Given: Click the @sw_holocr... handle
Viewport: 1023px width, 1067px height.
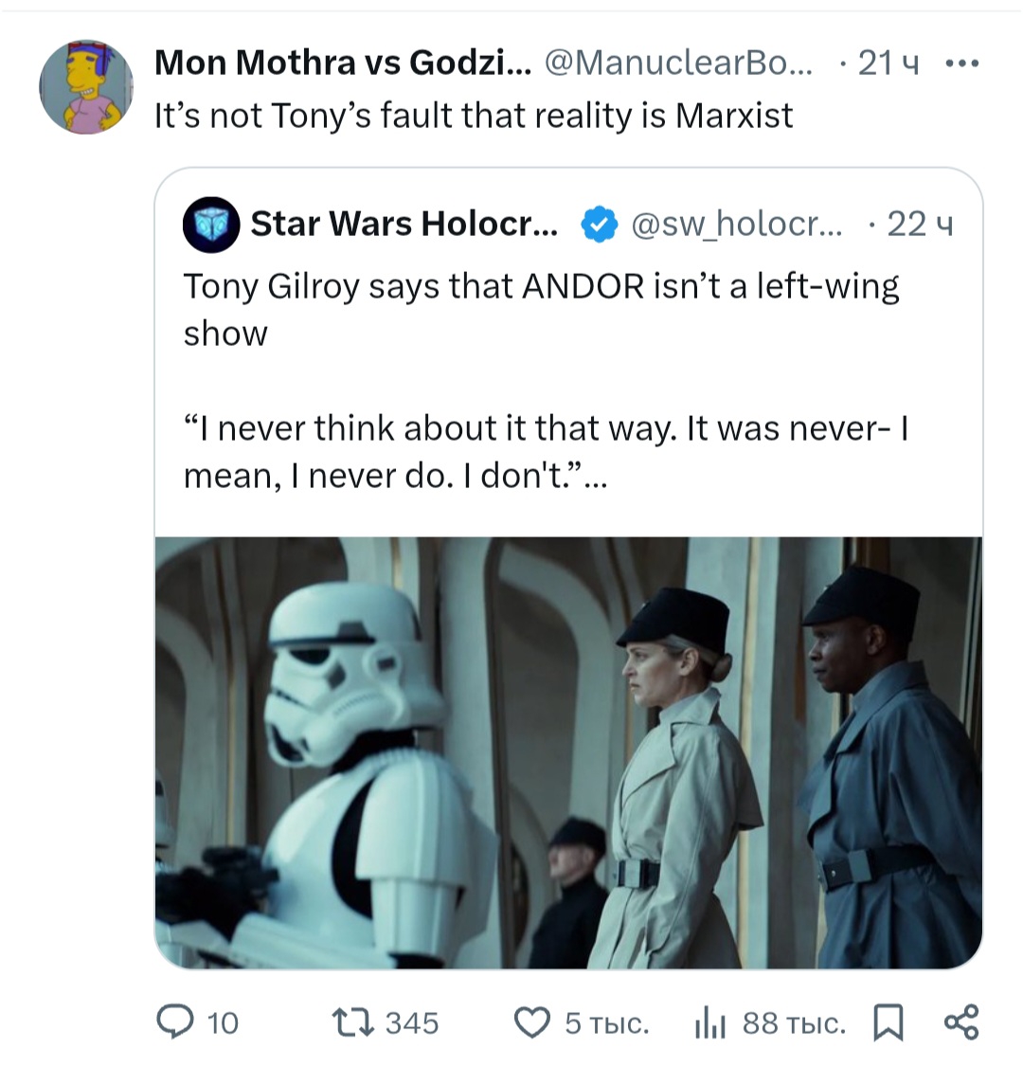Looking at the screenshot, I should [x=735, y=225].
